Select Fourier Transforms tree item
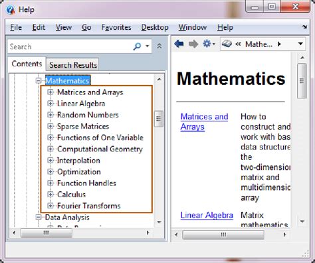Screen dimensions: 315x263 point(89,206)
